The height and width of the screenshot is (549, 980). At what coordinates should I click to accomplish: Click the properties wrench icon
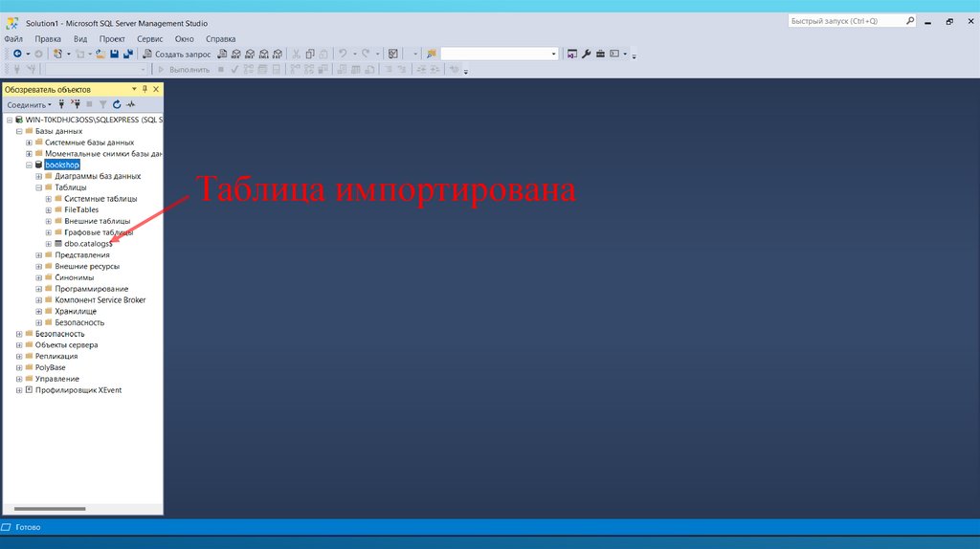587,54
